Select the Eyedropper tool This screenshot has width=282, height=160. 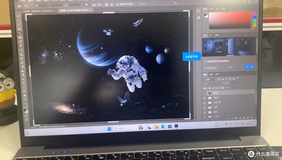click(x=20, y=42)
